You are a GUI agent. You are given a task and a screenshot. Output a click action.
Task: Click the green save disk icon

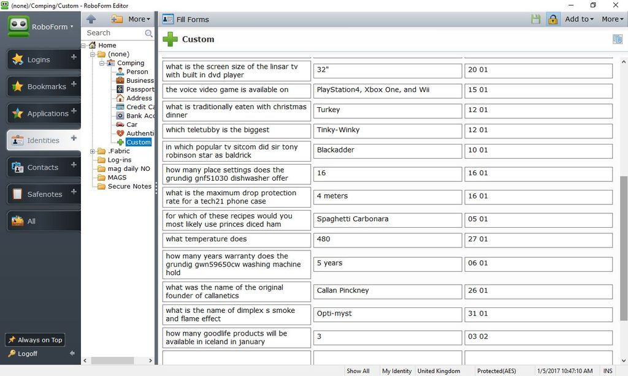[x=535, y=19]
